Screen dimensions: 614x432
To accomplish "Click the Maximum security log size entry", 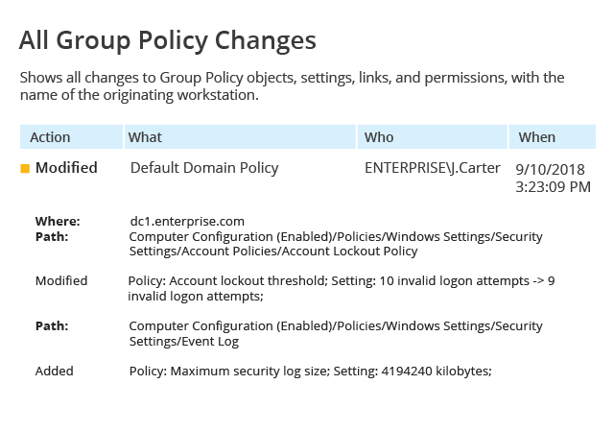I will pos(310,371).
